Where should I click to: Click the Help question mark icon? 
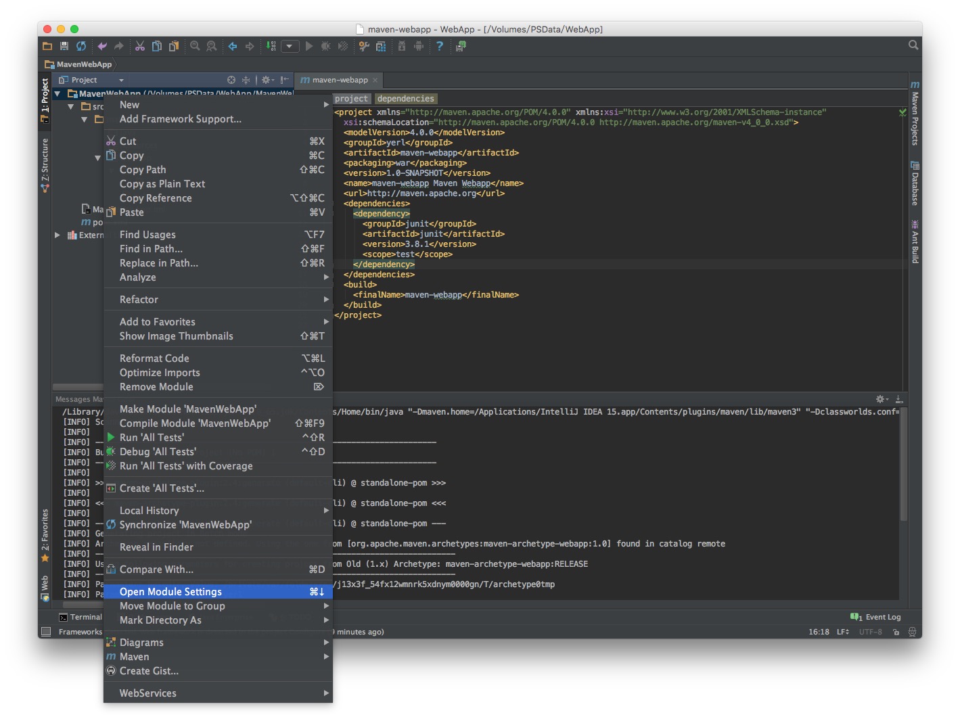(x=440, y=46)
